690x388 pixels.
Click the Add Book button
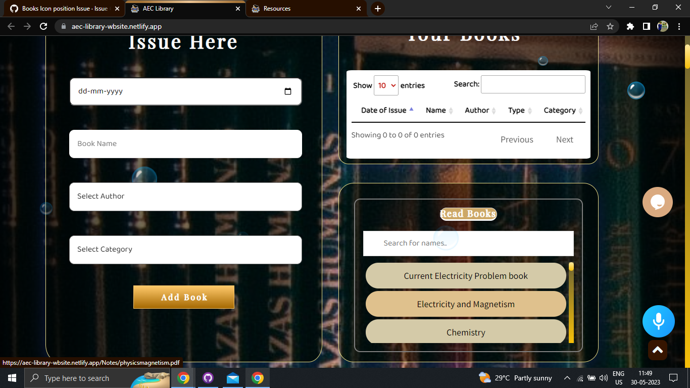coord(183,297)
